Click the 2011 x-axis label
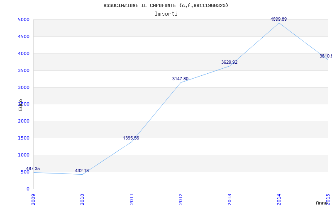 point(132,199)
